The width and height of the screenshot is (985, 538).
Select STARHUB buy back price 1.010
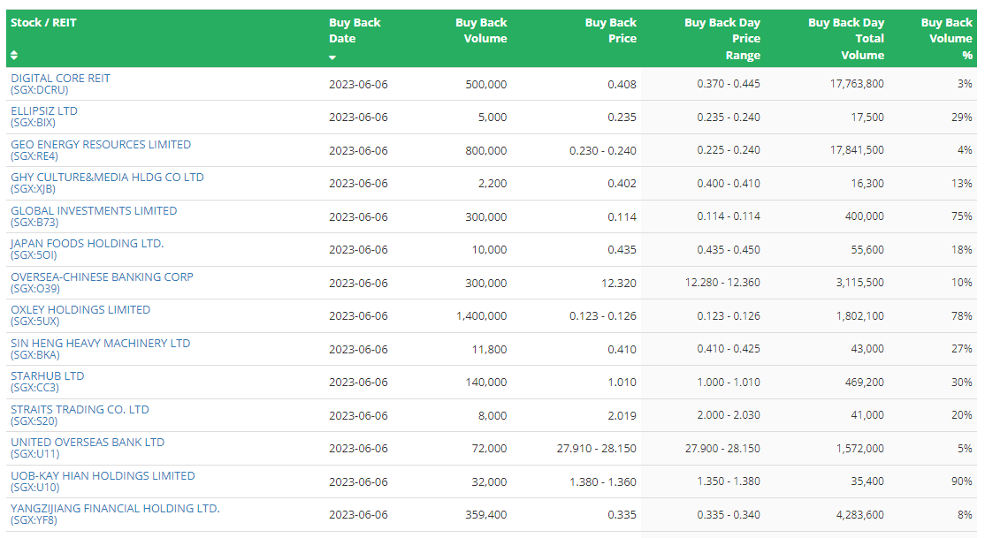tap(622, 382)
